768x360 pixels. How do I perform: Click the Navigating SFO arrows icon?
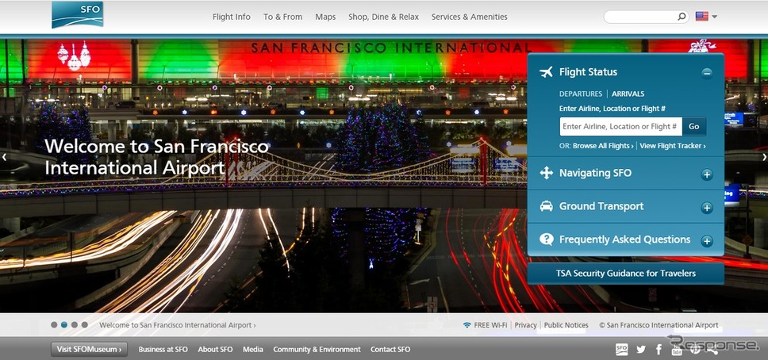546,173
